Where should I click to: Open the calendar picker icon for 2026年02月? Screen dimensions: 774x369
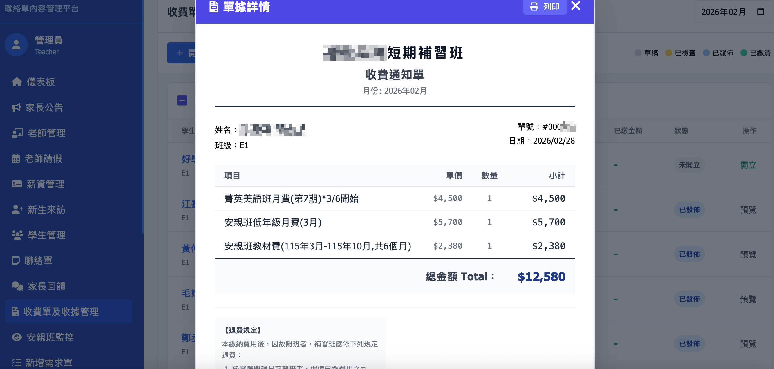point(760,12)
